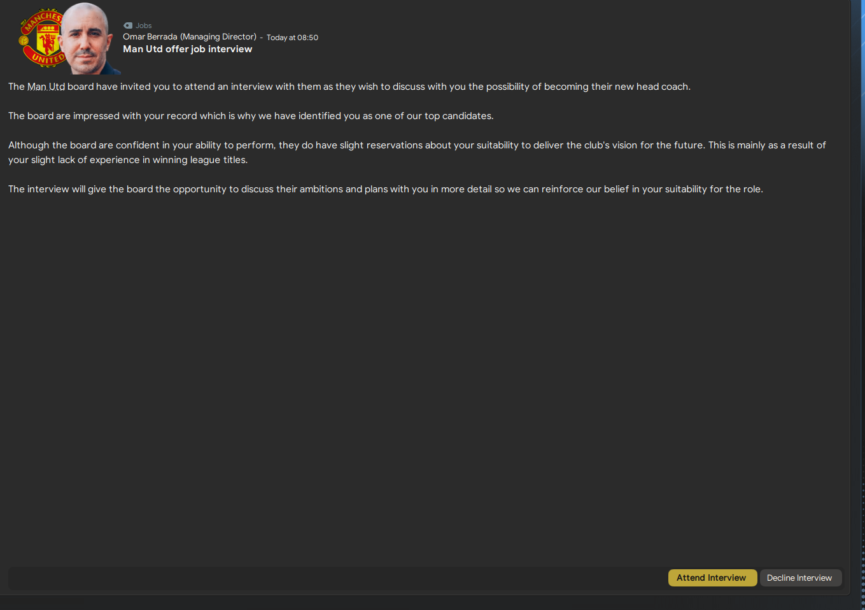This screenshot has height=610, width=865.
Task: Click the Jobs category icon beside the label
Action: click(128, 25)
